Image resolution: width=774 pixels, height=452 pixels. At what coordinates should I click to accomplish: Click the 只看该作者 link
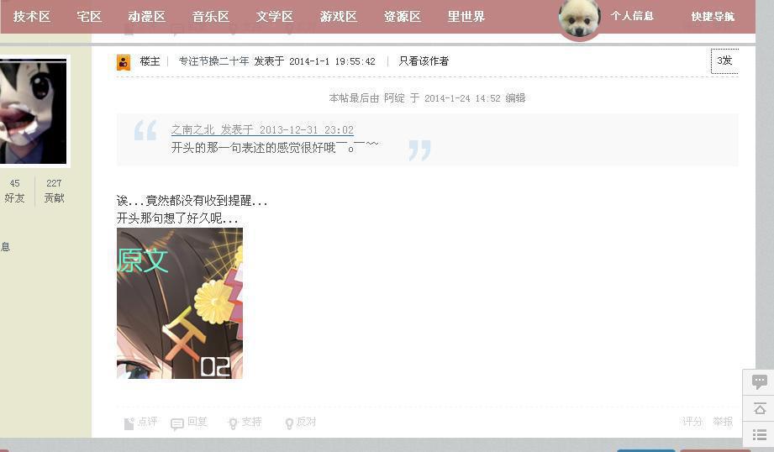[x=424, y=61]
